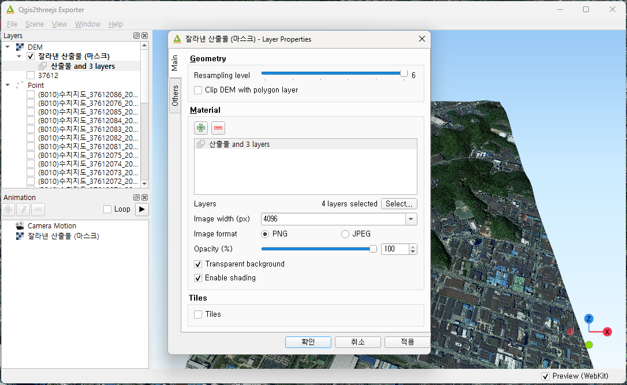The height and width of the screenshot is (385, 627).
Task: Select 산출물 and 3 layers in Layers tree
Action: 83,66
